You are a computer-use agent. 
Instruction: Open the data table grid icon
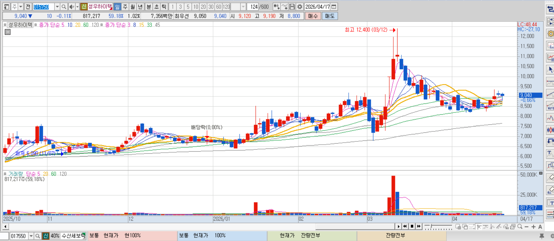coord(8,32)
